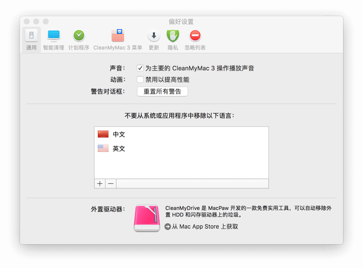Toggle the 为主要的 CleanMyMac 3 操作播放声音 checkbox
This screenshot has width=363, height=268.
(x=140, y=68)
